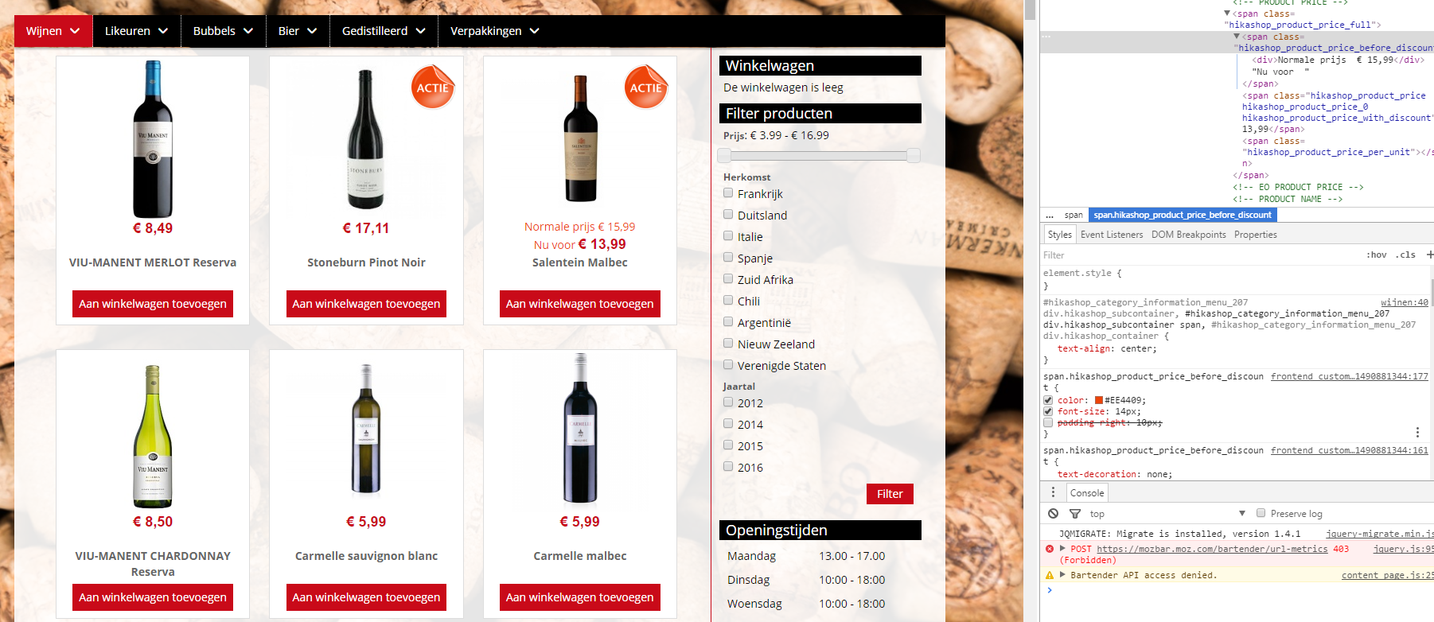The image size is (1434, 622).
Task: Open the console context selector showing top
Action: (1167, 514)
